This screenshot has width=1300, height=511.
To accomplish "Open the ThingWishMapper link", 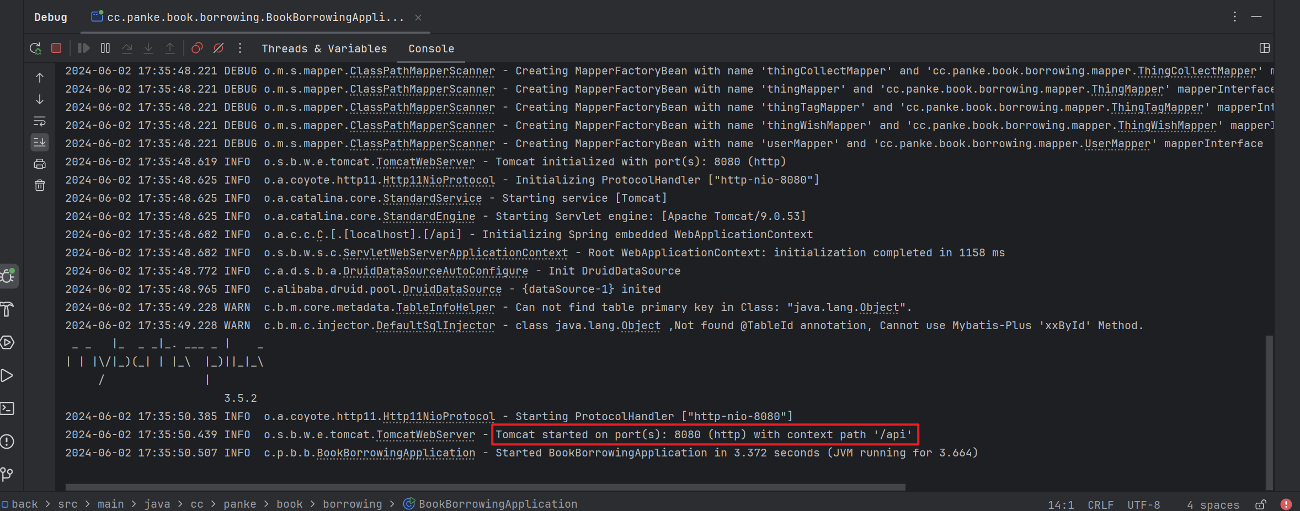I will click(x=1167, y=125).
